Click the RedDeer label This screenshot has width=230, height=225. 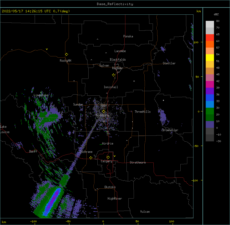(x=117, y=68)
